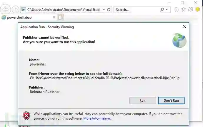Click the search magnifier icon
This screenshot has height=127, width=203.
point(162,9)
